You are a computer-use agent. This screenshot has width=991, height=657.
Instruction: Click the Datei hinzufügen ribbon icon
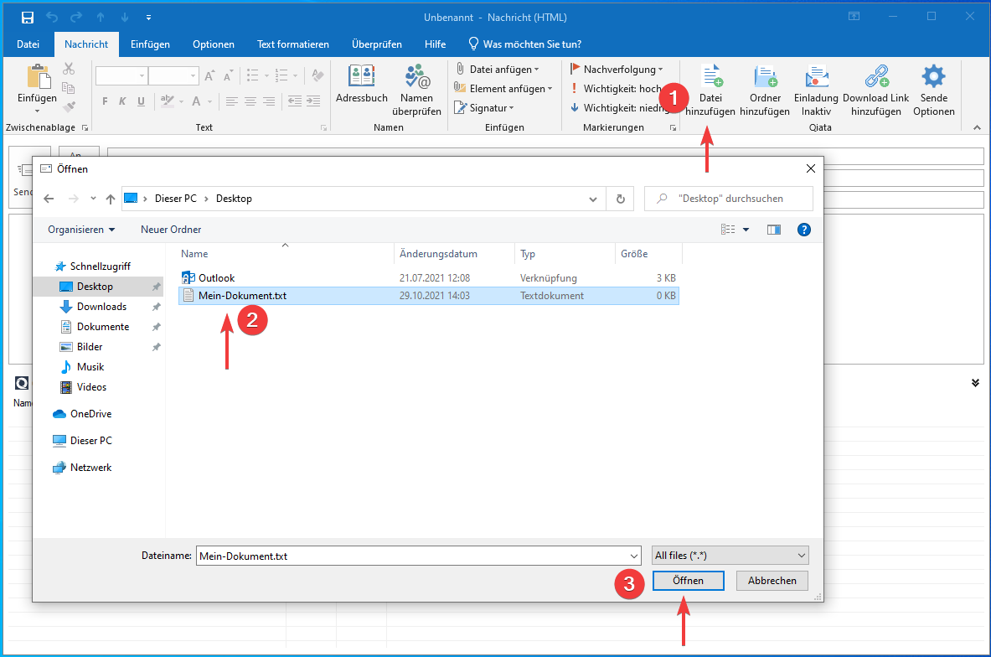tap(710, 78)
